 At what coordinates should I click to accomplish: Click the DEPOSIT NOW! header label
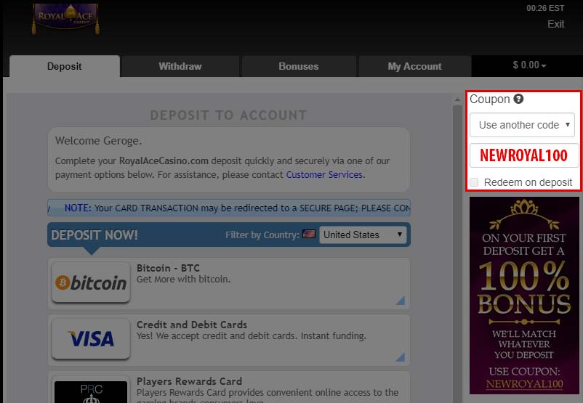[95, 235]
